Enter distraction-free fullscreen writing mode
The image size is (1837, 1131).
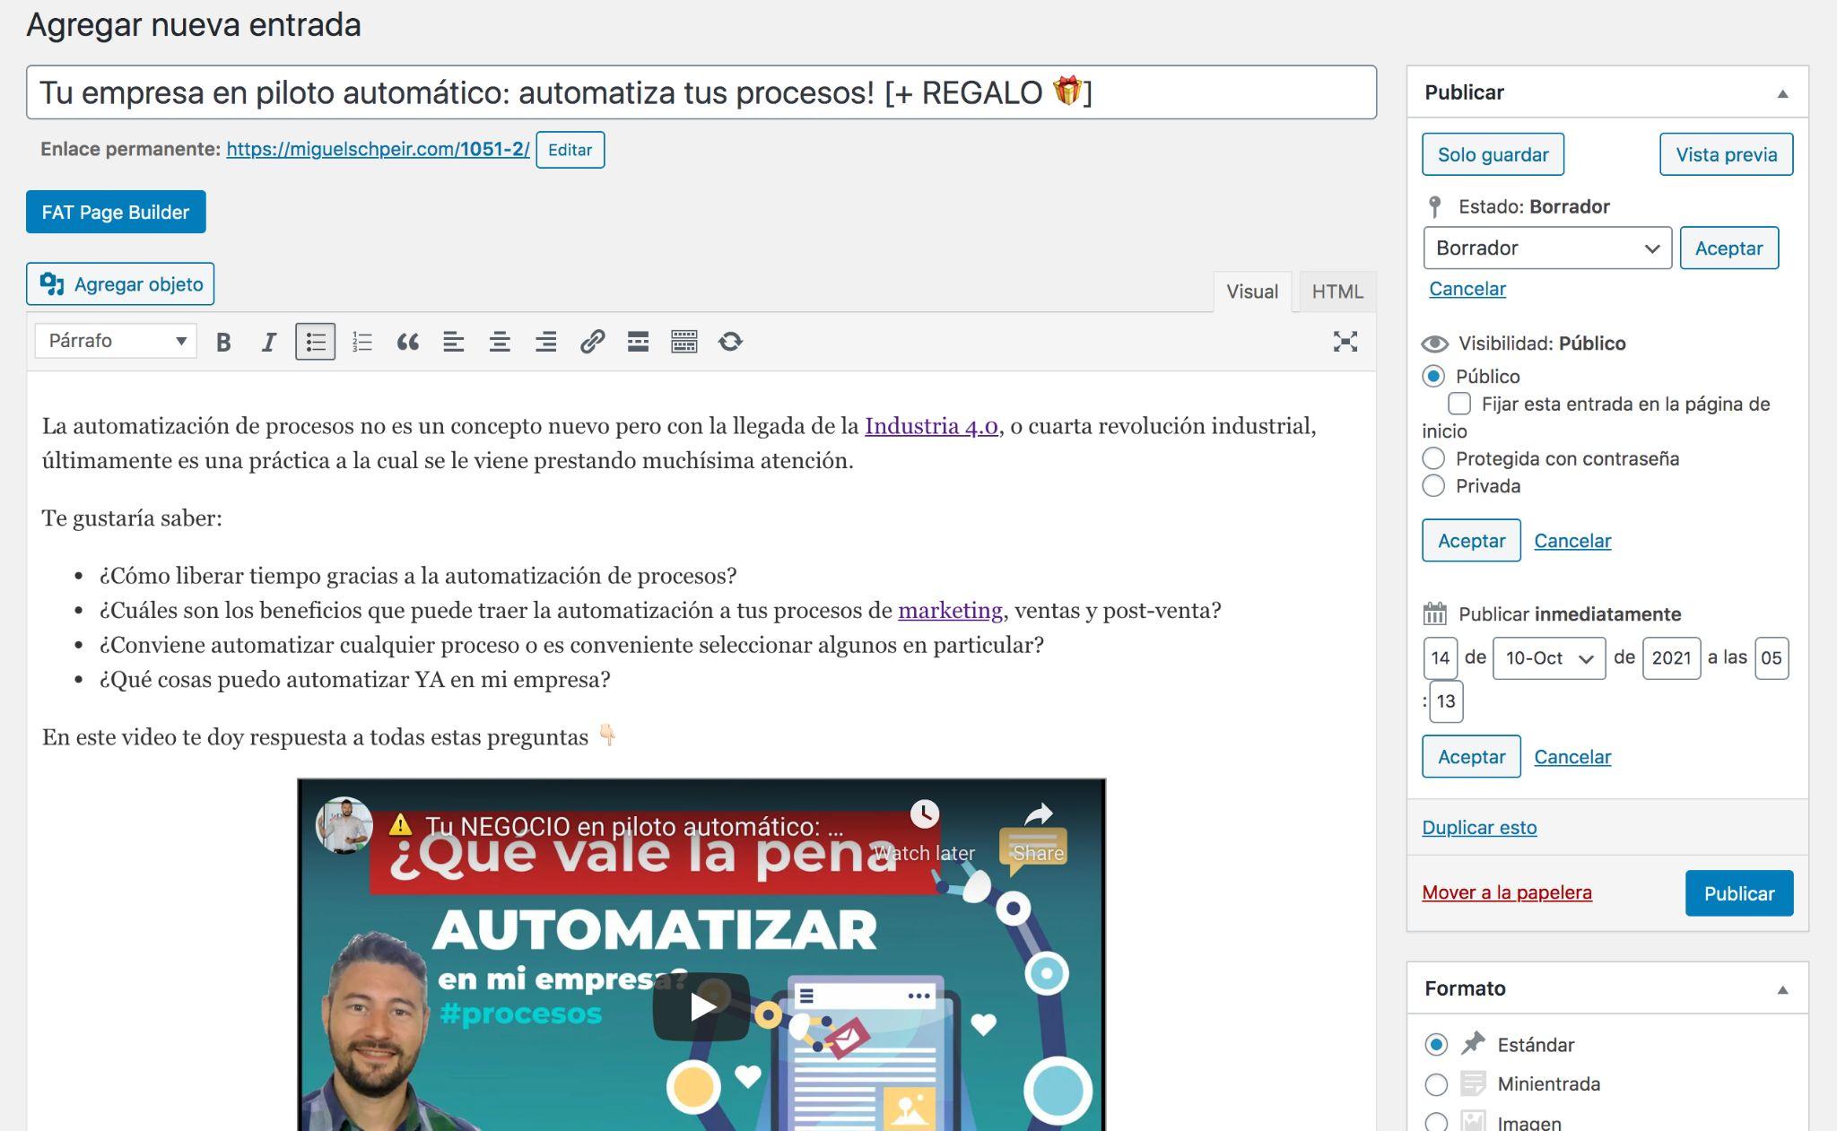[x=1345, y=342]
